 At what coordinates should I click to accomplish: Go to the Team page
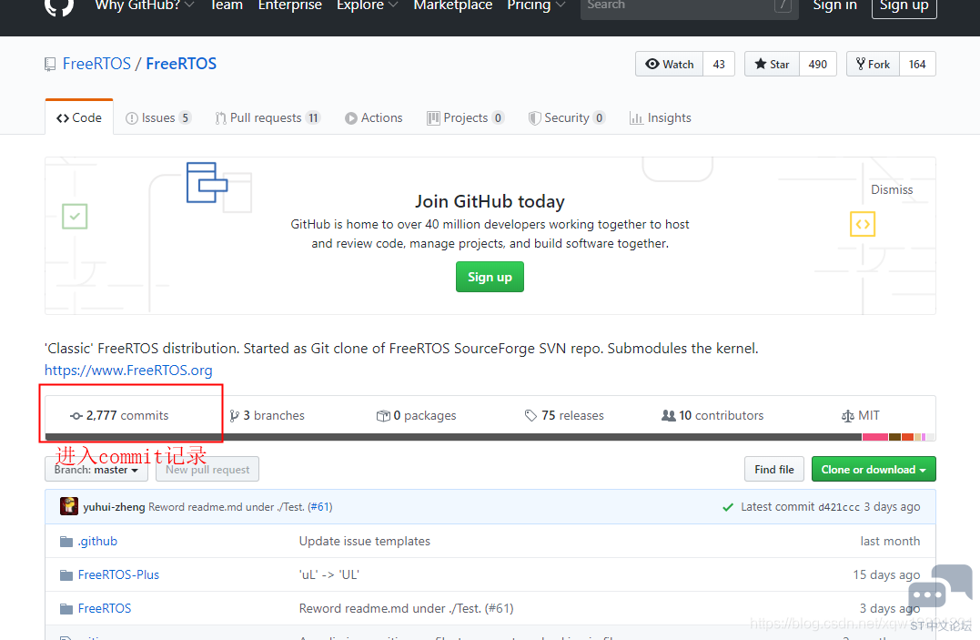point(227,5)
